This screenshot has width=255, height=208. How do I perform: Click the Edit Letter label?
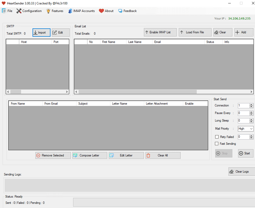click(126, 155)
